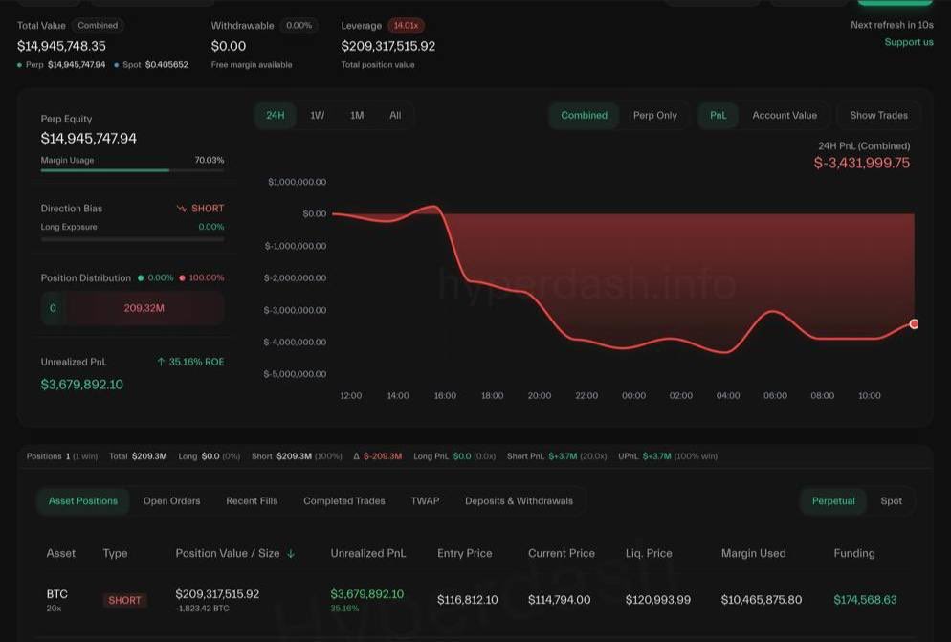Click the Direction Bias SHORT arrow indicator
951x642 pixels.
pos(181,208)
